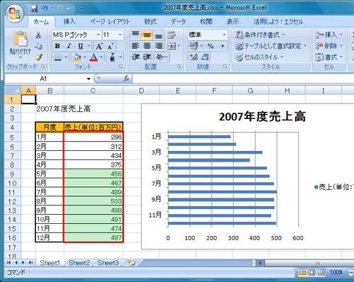Viewport: 354px width, 282px height.
Task: Open the font name dropdown
Action: tap(98, 35)
